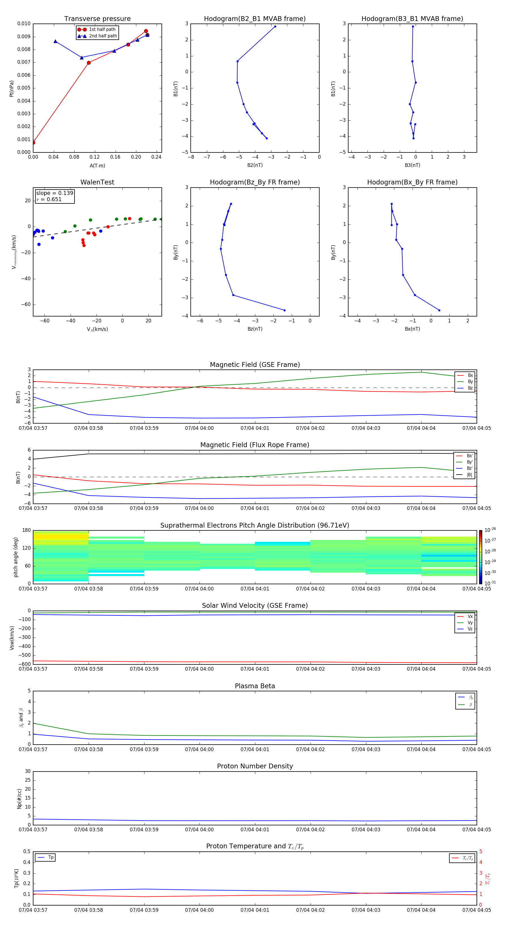The width and height of the screenshot is (510, 935).
Task: Select the Vz entry in solar wind legend
Action: (x=465, y=629)
